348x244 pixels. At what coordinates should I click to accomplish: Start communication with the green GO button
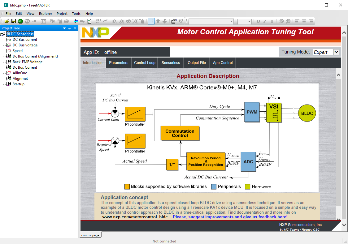[x=20, y=21]
